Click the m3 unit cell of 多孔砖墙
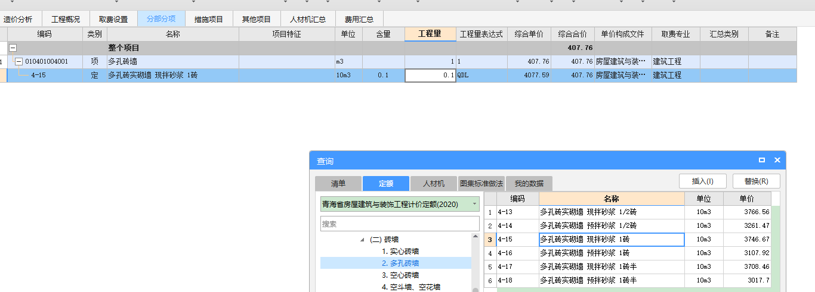 coord(348,61)
